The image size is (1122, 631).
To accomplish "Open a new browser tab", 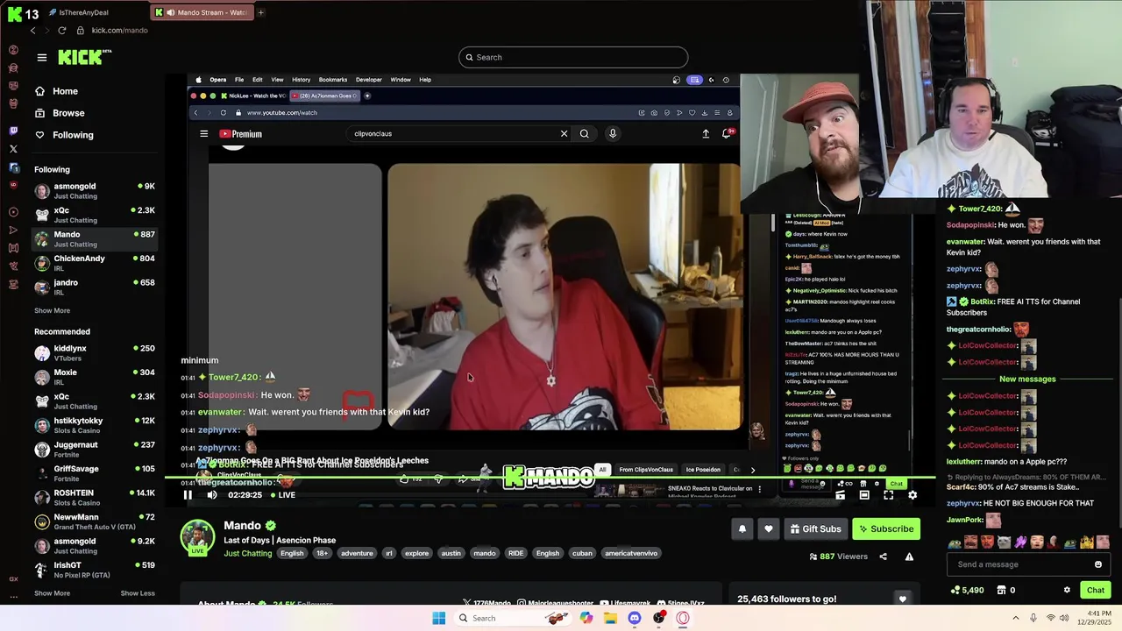I will [260, 12].
